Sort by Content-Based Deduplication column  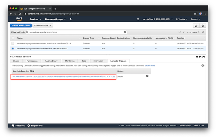[116, 38]
